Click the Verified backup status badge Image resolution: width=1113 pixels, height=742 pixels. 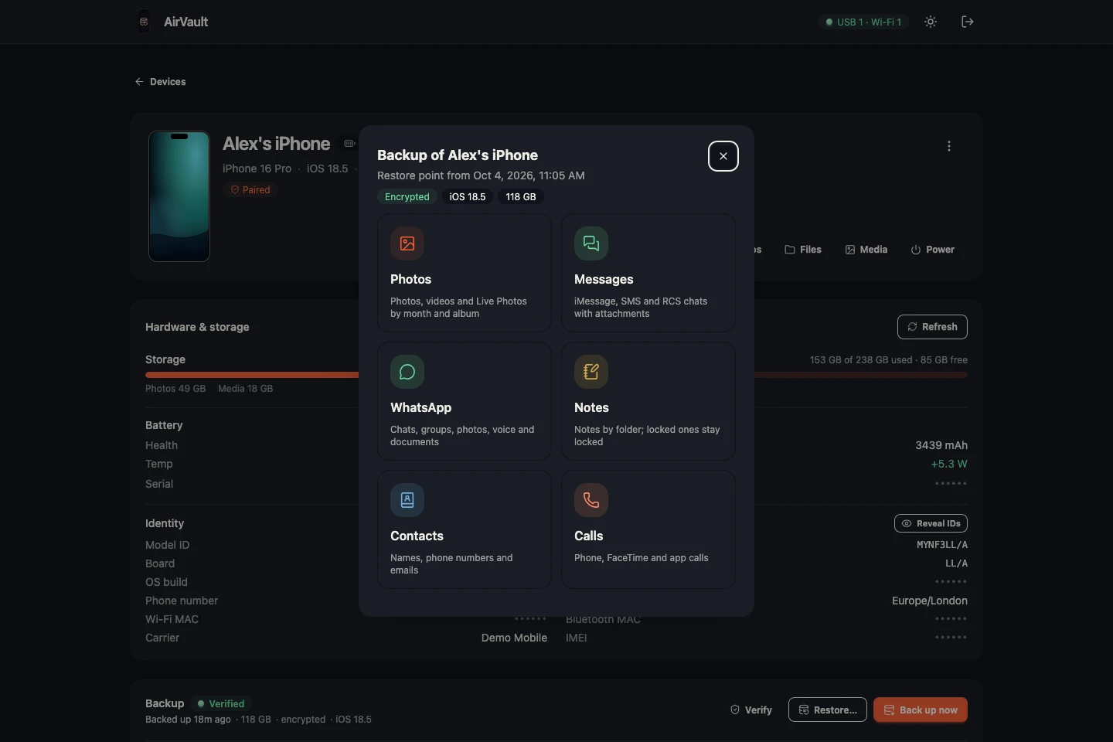click(x=221, y=703)
